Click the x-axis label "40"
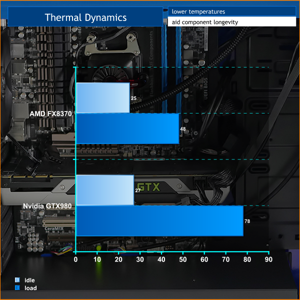The height and width of the screenshot is (300, 300). [161, 259]
